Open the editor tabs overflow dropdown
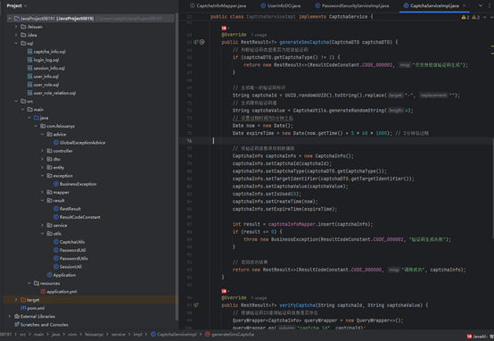The height and width of the screenshot is (341, 494). 480,5
